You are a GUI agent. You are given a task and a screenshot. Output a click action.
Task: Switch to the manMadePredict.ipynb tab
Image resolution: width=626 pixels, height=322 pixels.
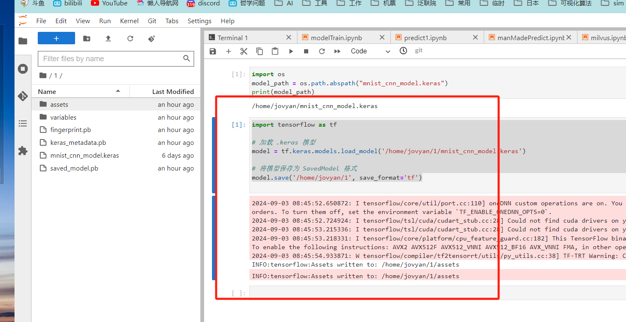[x=531, y=38]
